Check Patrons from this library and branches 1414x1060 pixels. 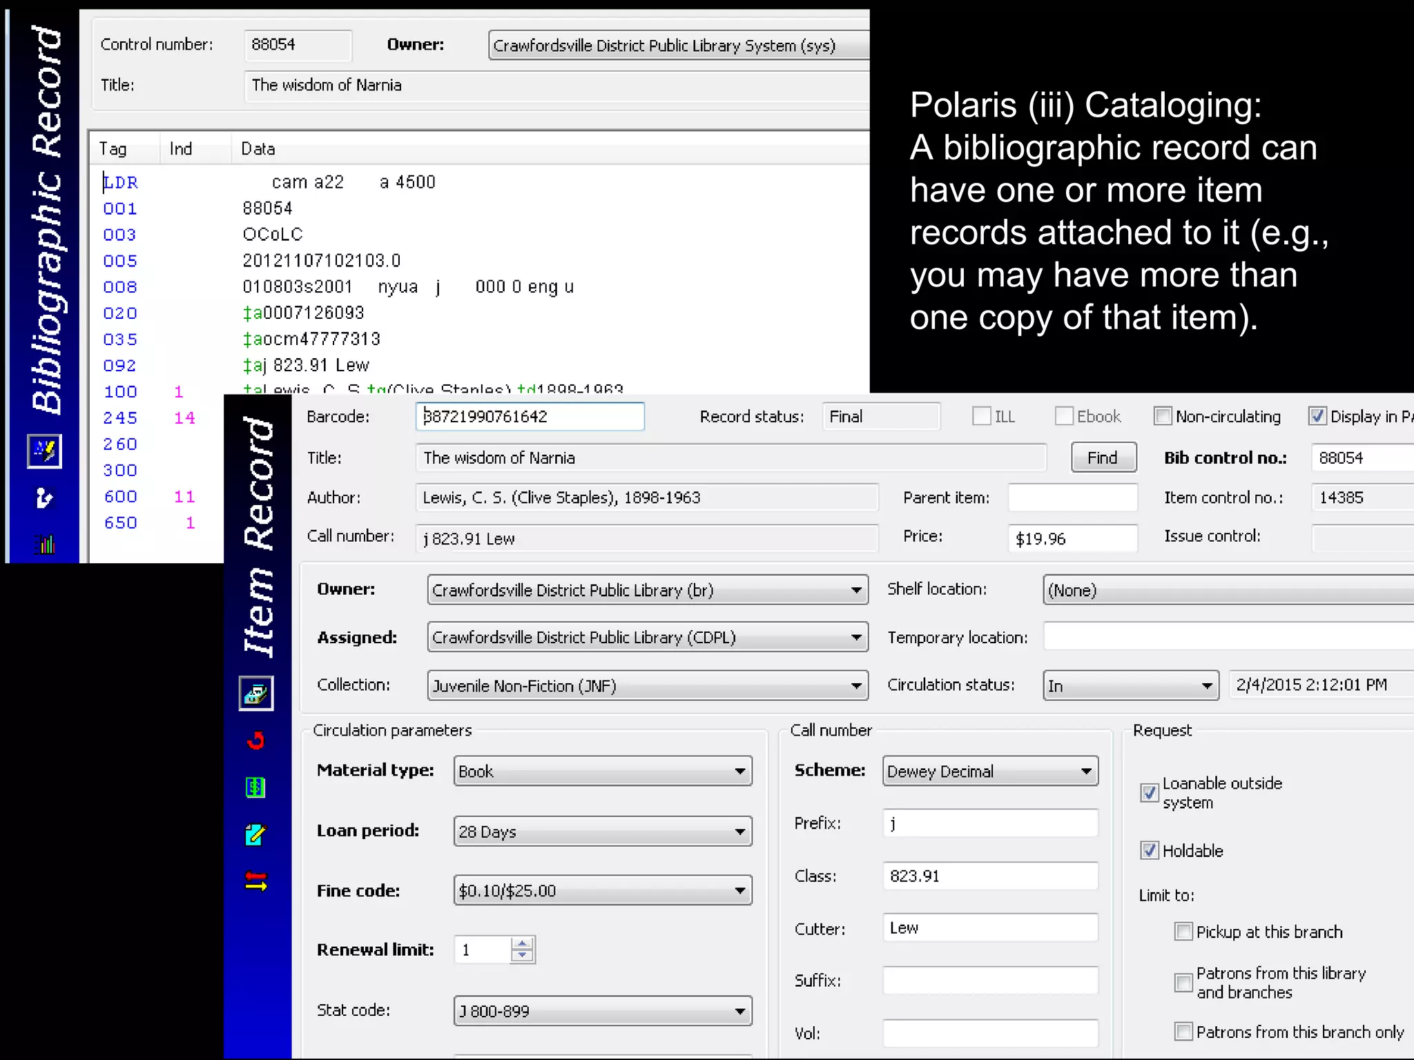point(1183,983)
